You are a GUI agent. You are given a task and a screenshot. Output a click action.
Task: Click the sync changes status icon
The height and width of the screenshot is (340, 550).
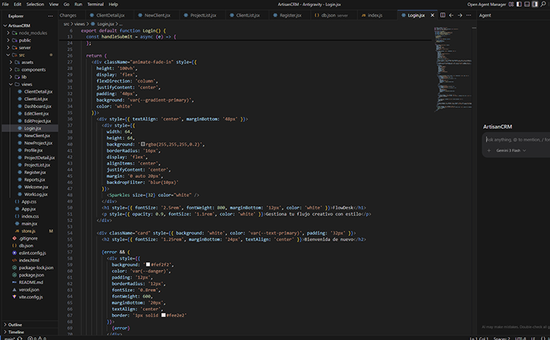(20, 338)
